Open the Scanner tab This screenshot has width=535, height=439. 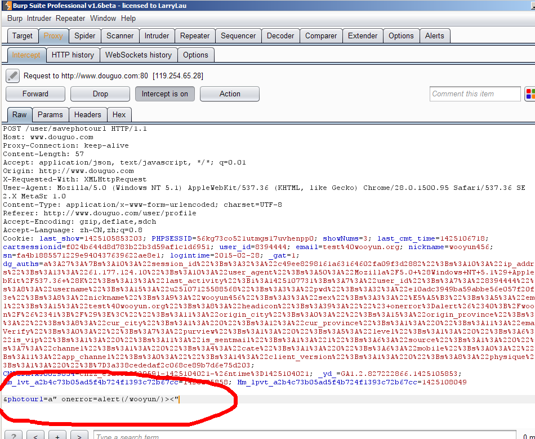pyautogui.click(x=120, y=36)
